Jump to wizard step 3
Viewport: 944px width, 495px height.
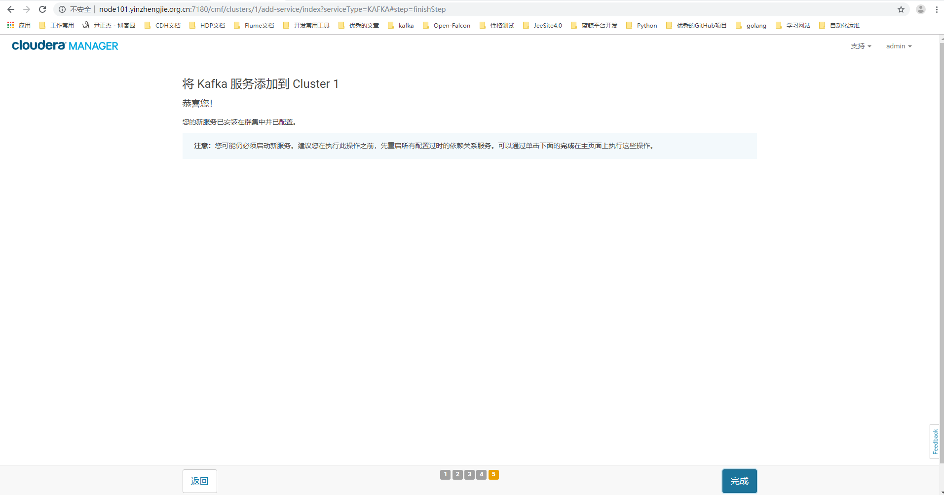469,474
